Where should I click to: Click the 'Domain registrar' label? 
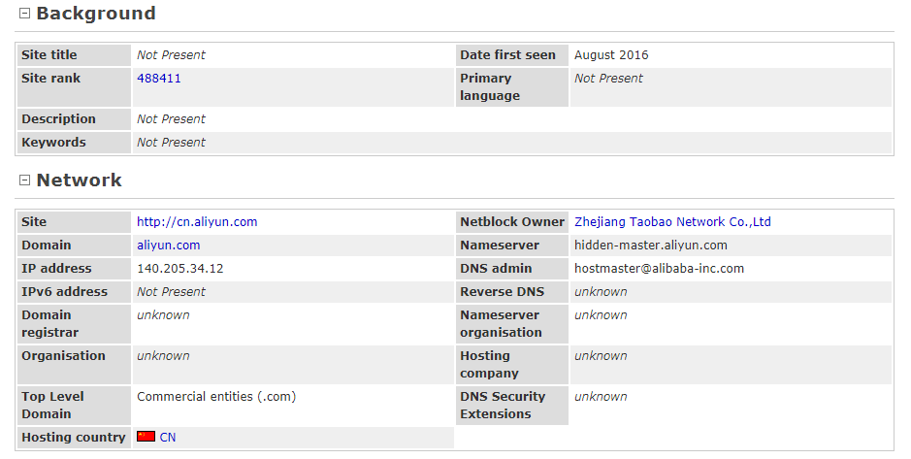[x=50, y=323]
